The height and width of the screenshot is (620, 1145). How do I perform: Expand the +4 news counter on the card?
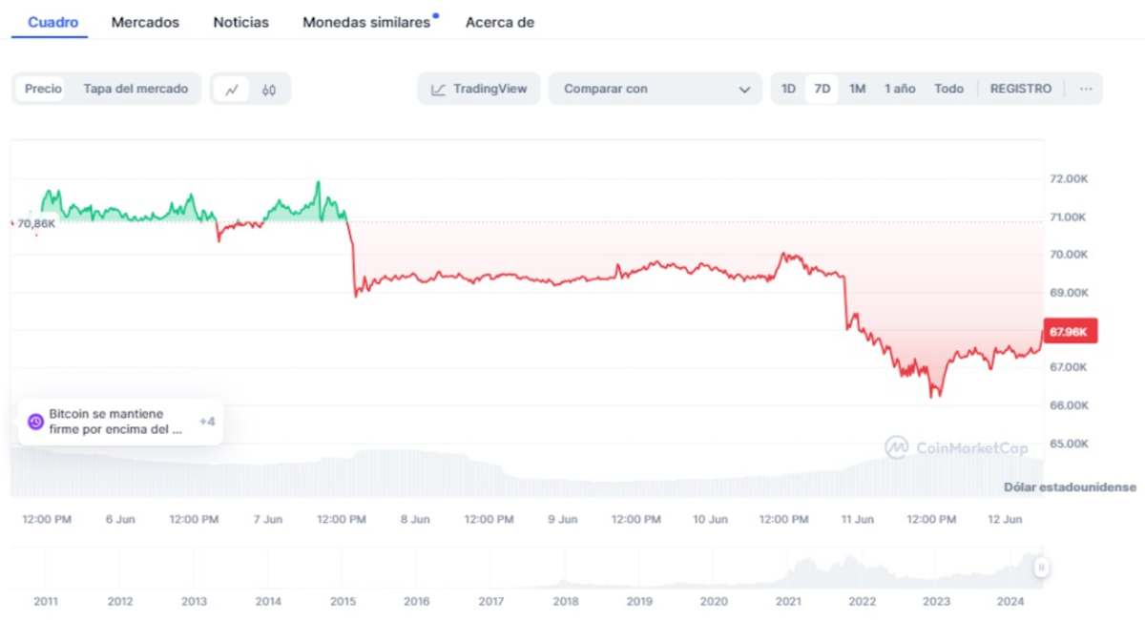click(207, 421)
